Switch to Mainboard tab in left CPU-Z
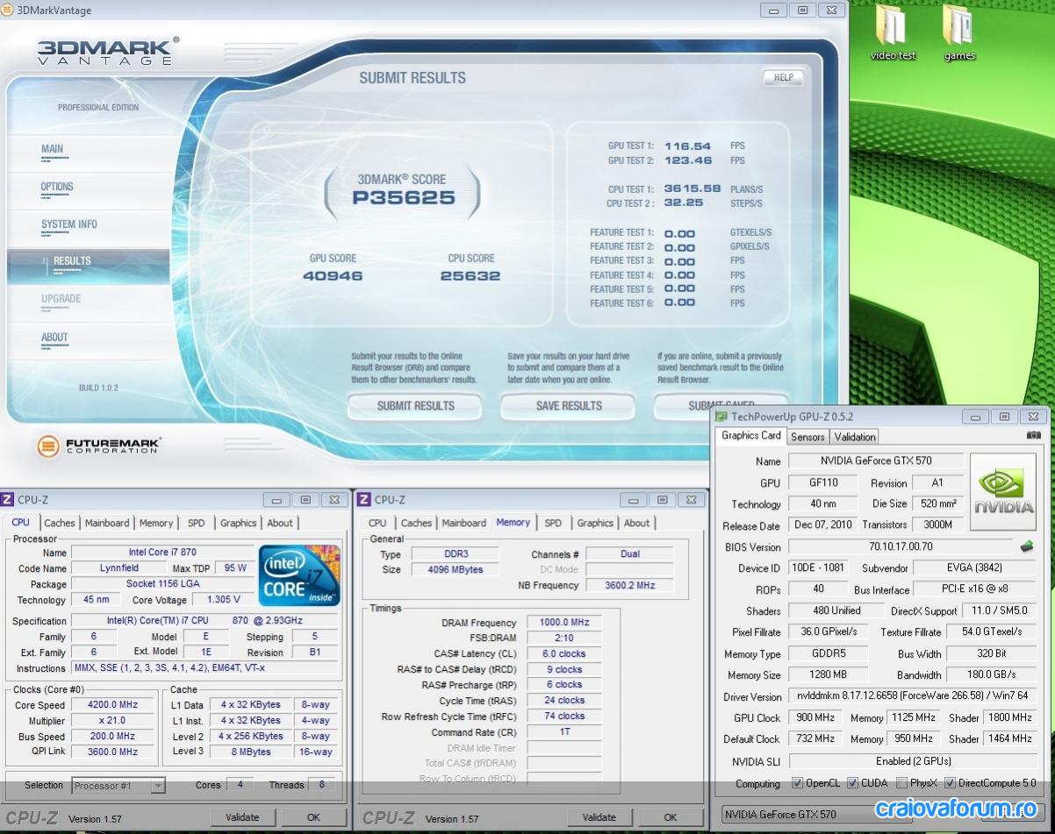This screenshot has width=1055, height=834. tap(107, 523)
